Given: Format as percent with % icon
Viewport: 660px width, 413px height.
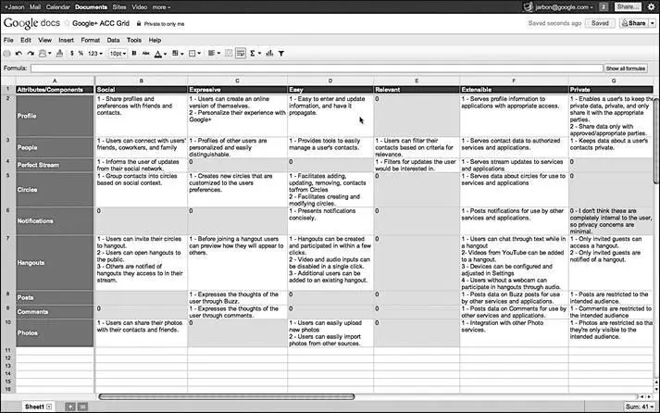Looking at the screenshot, I should (x=81, y=54).
